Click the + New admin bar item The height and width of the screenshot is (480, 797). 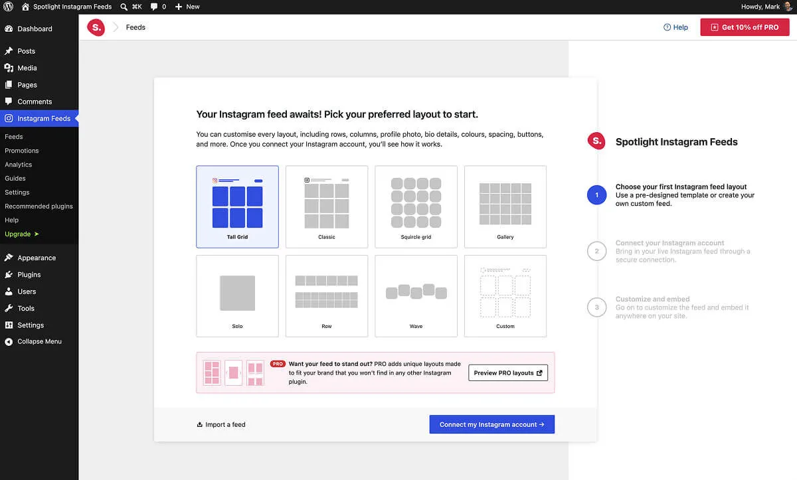tap(187, 7)
